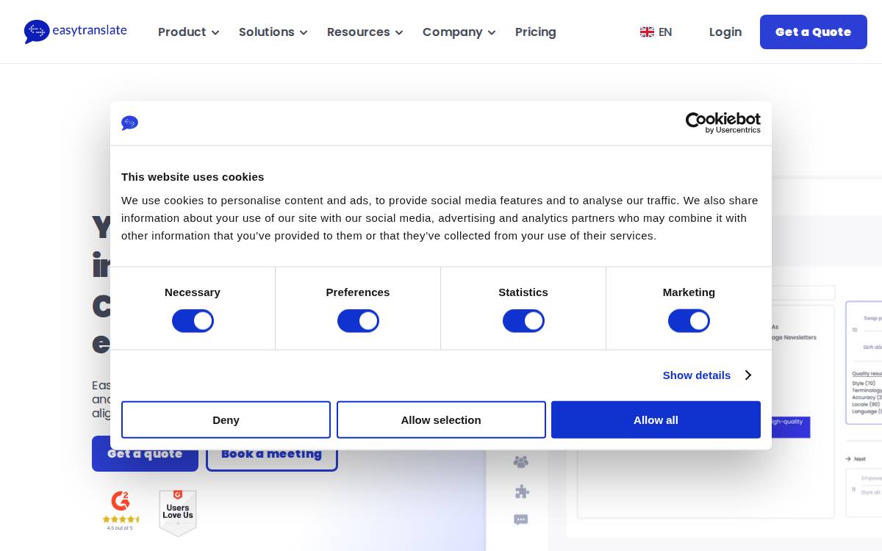Open the Company menu
Screen dimensions: 882x551
point(459,32)
